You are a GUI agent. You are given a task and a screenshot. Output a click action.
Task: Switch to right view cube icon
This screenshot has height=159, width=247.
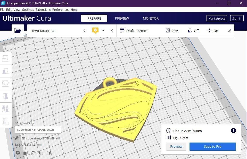[x=49, y=153]
